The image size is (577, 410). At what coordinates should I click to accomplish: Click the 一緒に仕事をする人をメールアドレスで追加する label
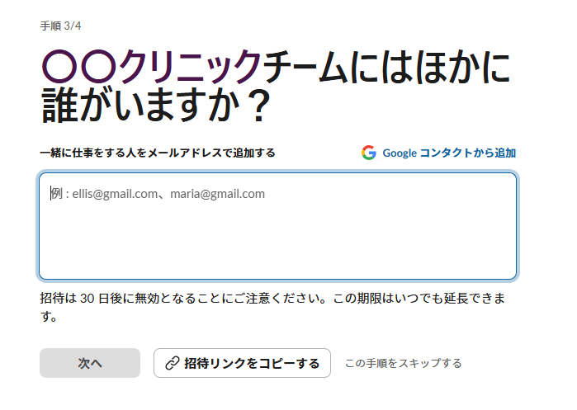[x=157, y=153]
